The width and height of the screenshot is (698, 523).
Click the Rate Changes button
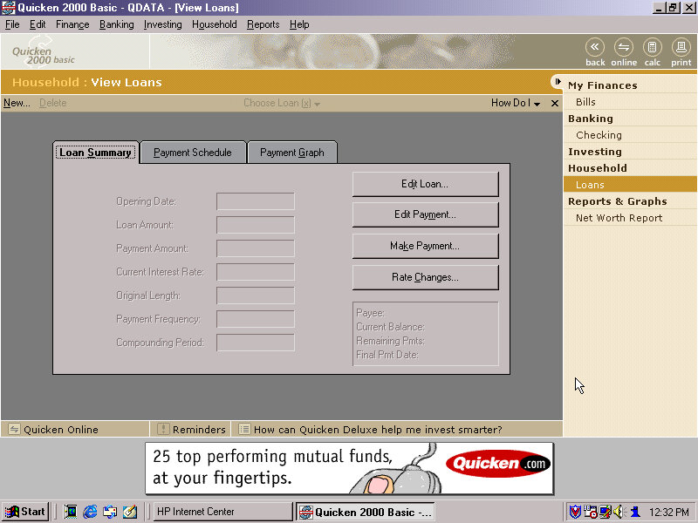(425, 277)
